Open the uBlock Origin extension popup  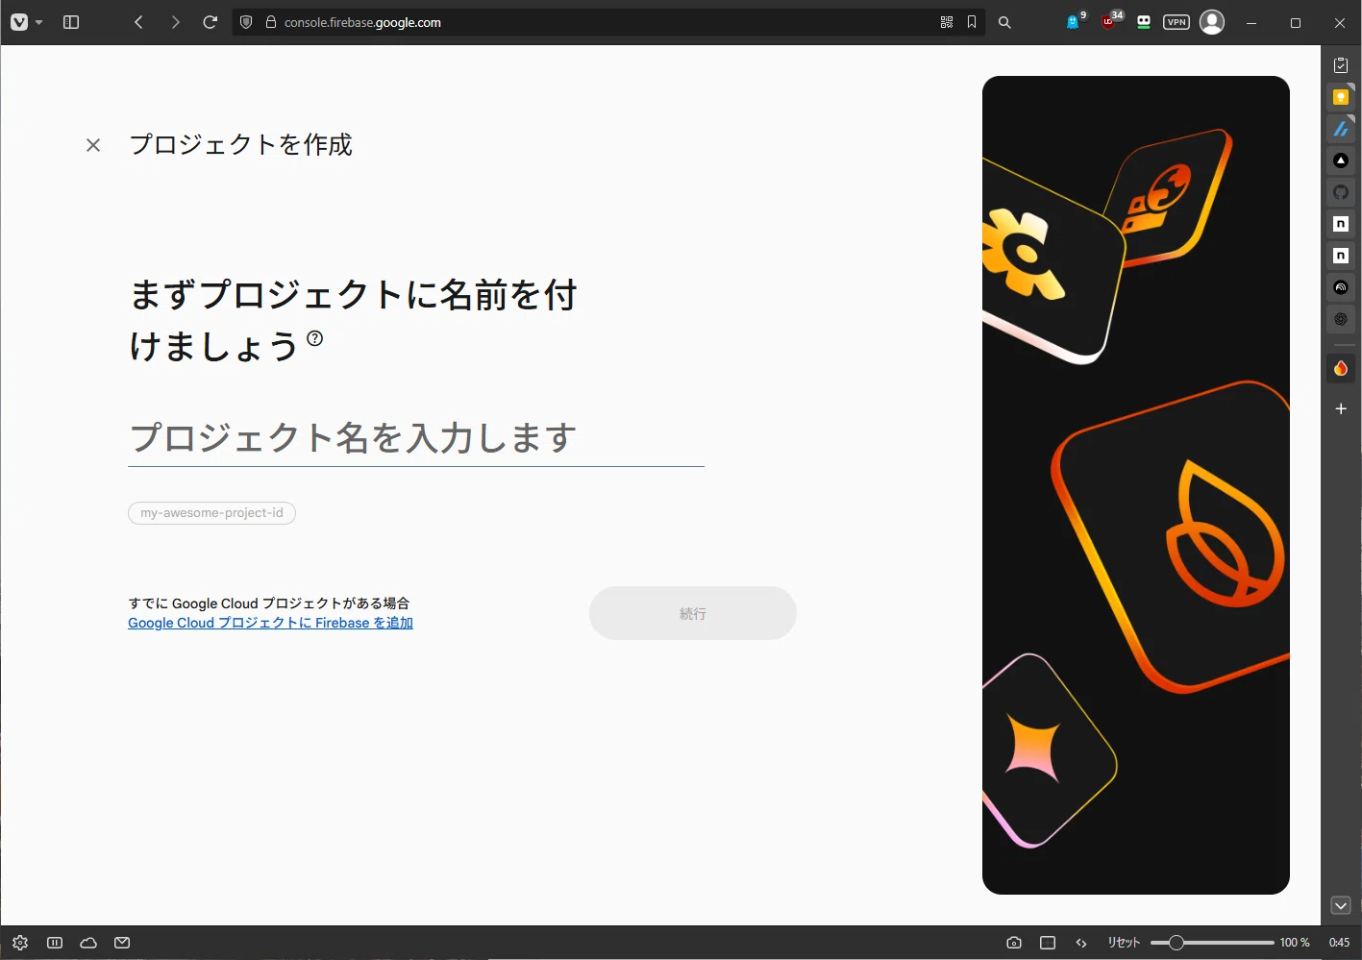(x=1109, y=22)
